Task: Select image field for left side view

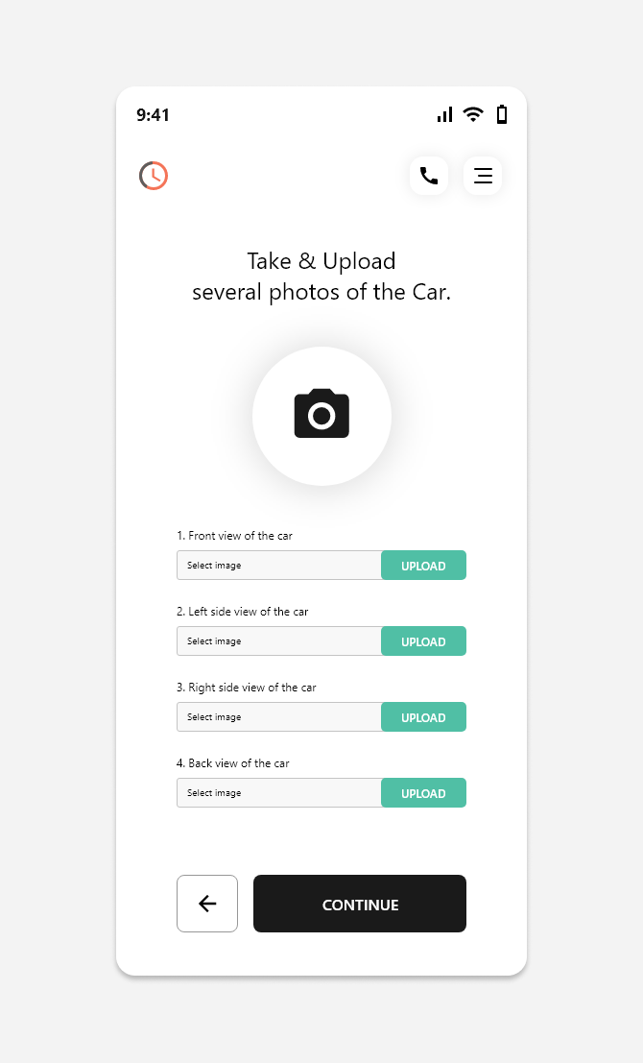Action: [x=279, y=641]
